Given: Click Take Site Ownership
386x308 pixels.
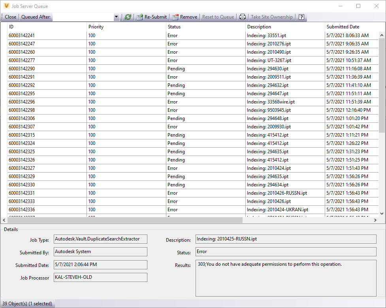Looking at the screenshot, I should (x=271, y=17).
